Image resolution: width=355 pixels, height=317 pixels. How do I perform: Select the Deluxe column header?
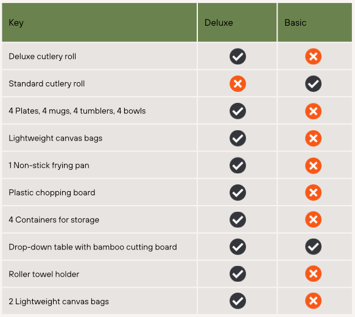[x=237, y=23]
